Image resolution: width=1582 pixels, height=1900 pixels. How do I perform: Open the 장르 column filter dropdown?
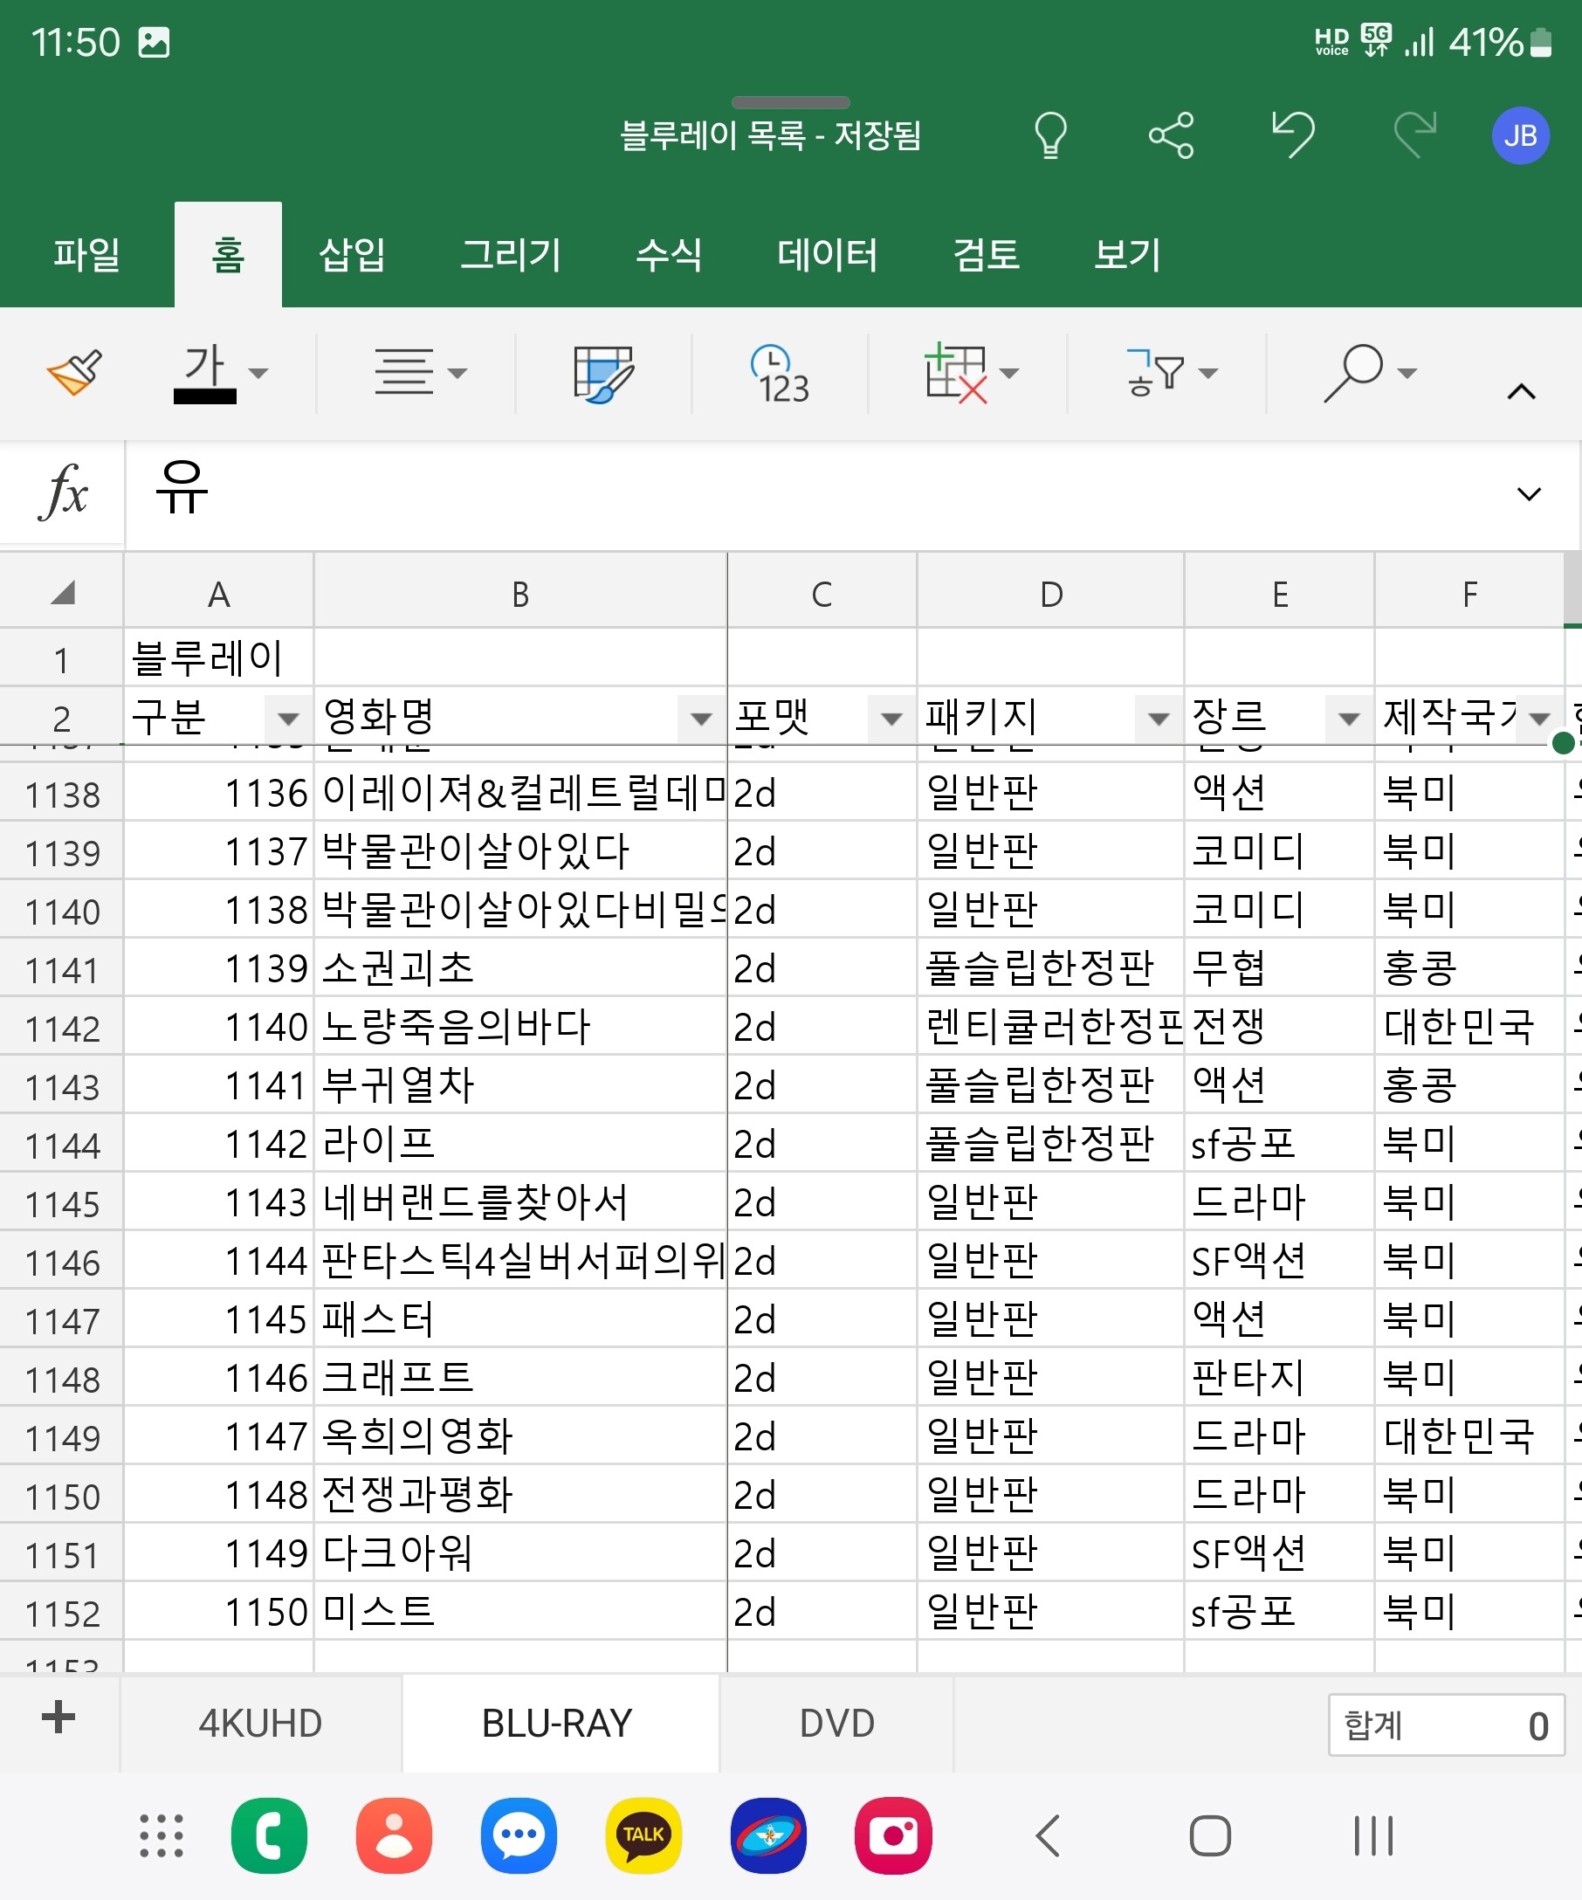[x=1349, y=719]
